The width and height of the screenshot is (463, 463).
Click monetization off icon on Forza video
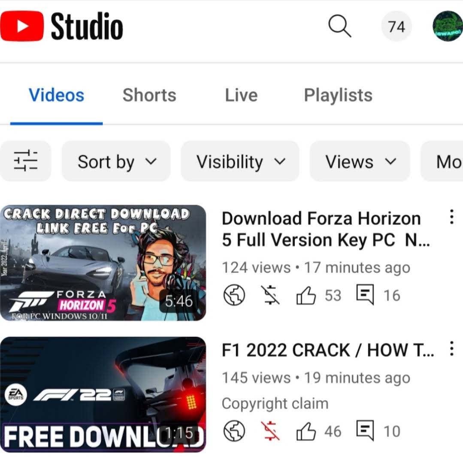coord(270,295)
